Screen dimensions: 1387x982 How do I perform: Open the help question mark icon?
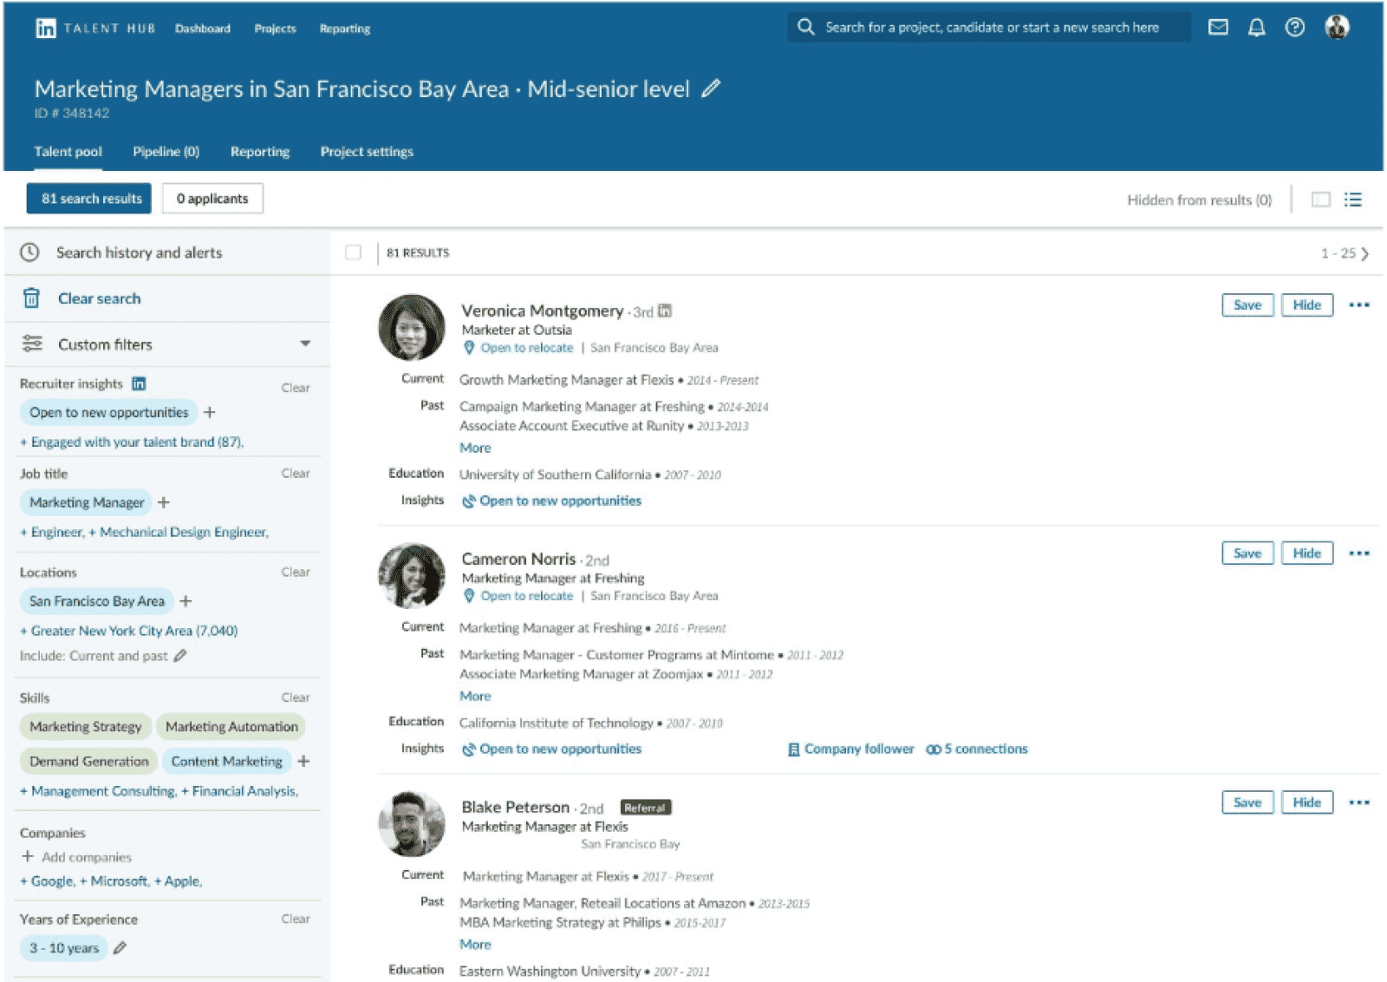point(1294,28)
